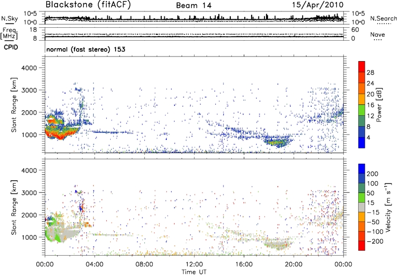Select the '24' label on the power colorbar
Image resolution: width=397 pixels, height=275 pixels.
(x=370, y=83)
